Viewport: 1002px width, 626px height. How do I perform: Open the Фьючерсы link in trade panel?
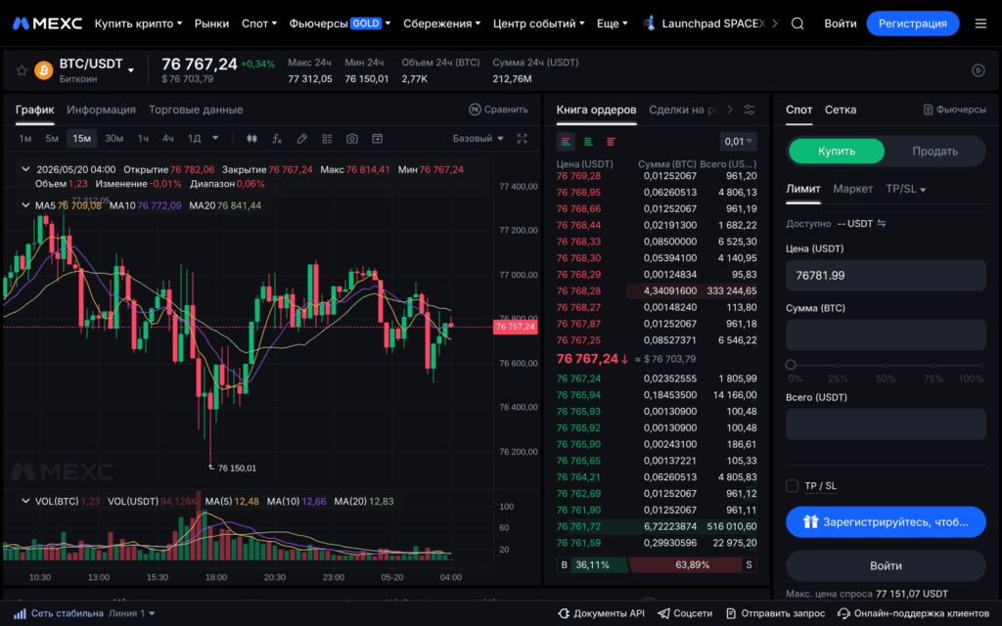(x=955, y=110)
